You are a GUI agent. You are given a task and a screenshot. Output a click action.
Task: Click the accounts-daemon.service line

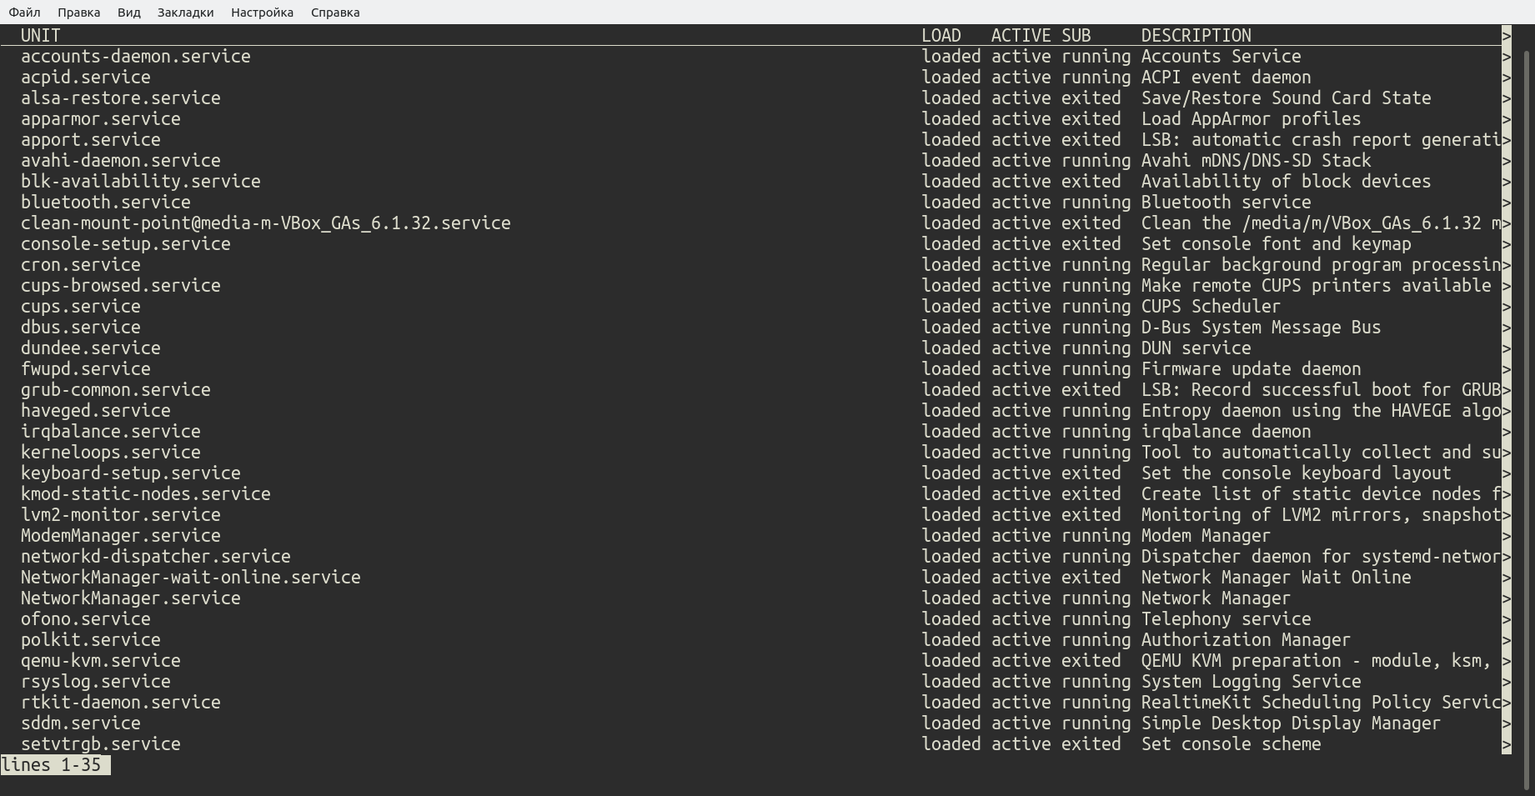click(x=135, y=57)
